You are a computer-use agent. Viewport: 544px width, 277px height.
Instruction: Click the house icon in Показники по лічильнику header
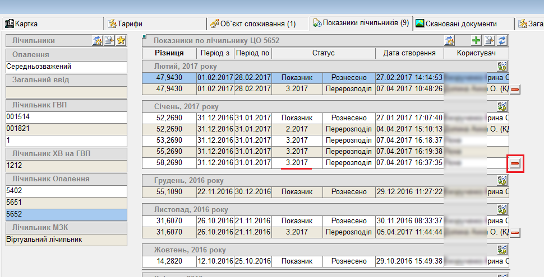point(449,40)
